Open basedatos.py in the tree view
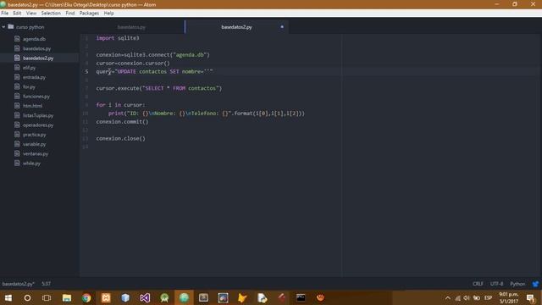 click(37, 49)
